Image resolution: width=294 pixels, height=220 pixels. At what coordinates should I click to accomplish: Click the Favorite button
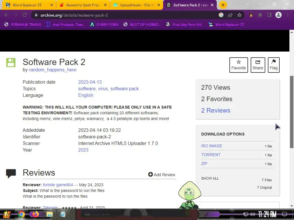pyautogui.click(x=239, y=65)
